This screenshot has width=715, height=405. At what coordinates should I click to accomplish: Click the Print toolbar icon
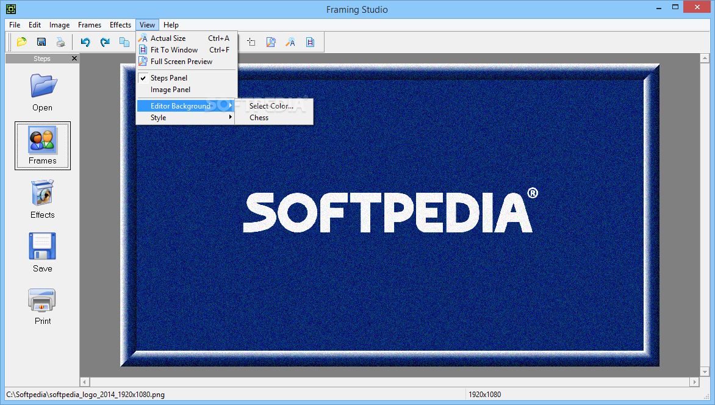(x=60, y=42)
